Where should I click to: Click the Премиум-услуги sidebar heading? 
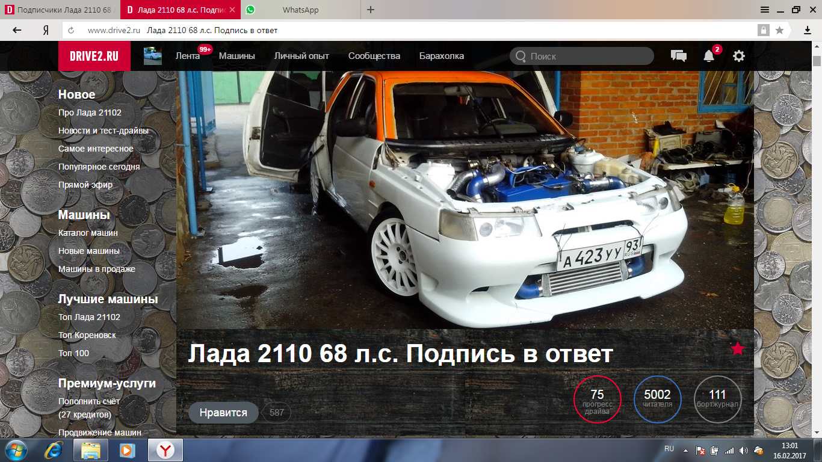pos(107,383)
